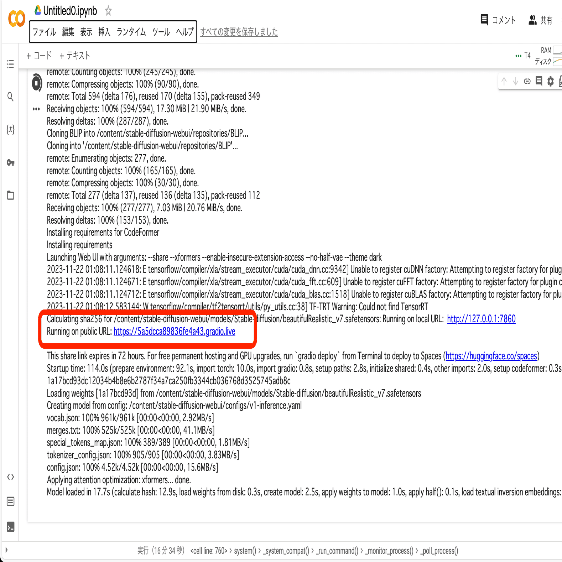The width and height of the screenshot is (562, 562).
Task: Click the 'Model loaded in 17.7s' line
Action: (x=304, y=492)
